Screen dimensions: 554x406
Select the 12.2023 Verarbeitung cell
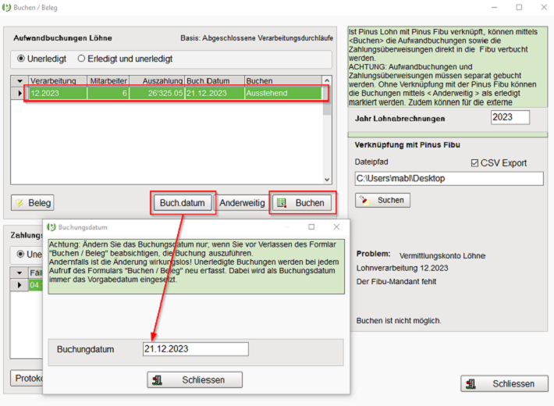click(58, 94)
